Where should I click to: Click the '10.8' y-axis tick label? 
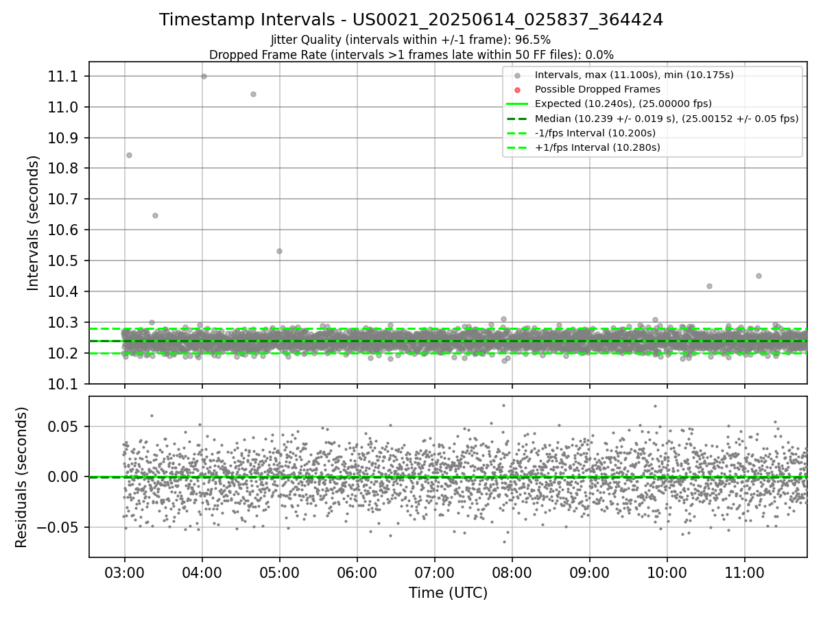point(62,169)
